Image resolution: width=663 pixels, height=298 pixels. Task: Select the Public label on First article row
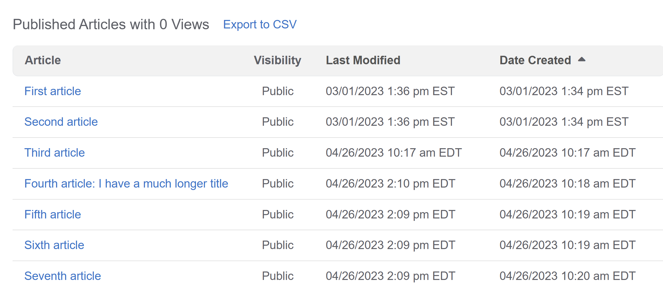tap(277, 91)
